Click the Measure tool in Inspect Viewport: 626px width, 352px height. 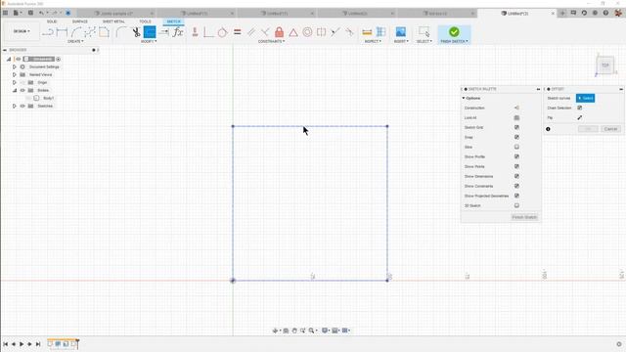coord(367,32)
